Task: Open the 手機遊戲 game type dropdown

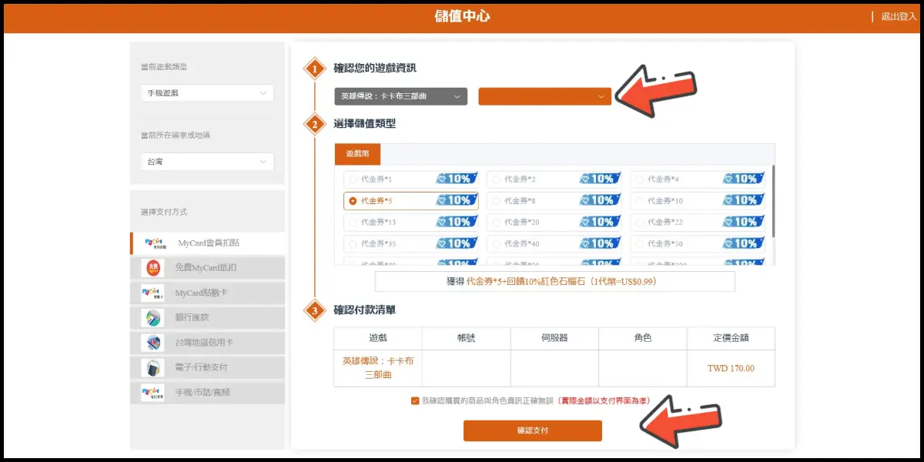Action: pyautogui.click(x=207, y=93)
